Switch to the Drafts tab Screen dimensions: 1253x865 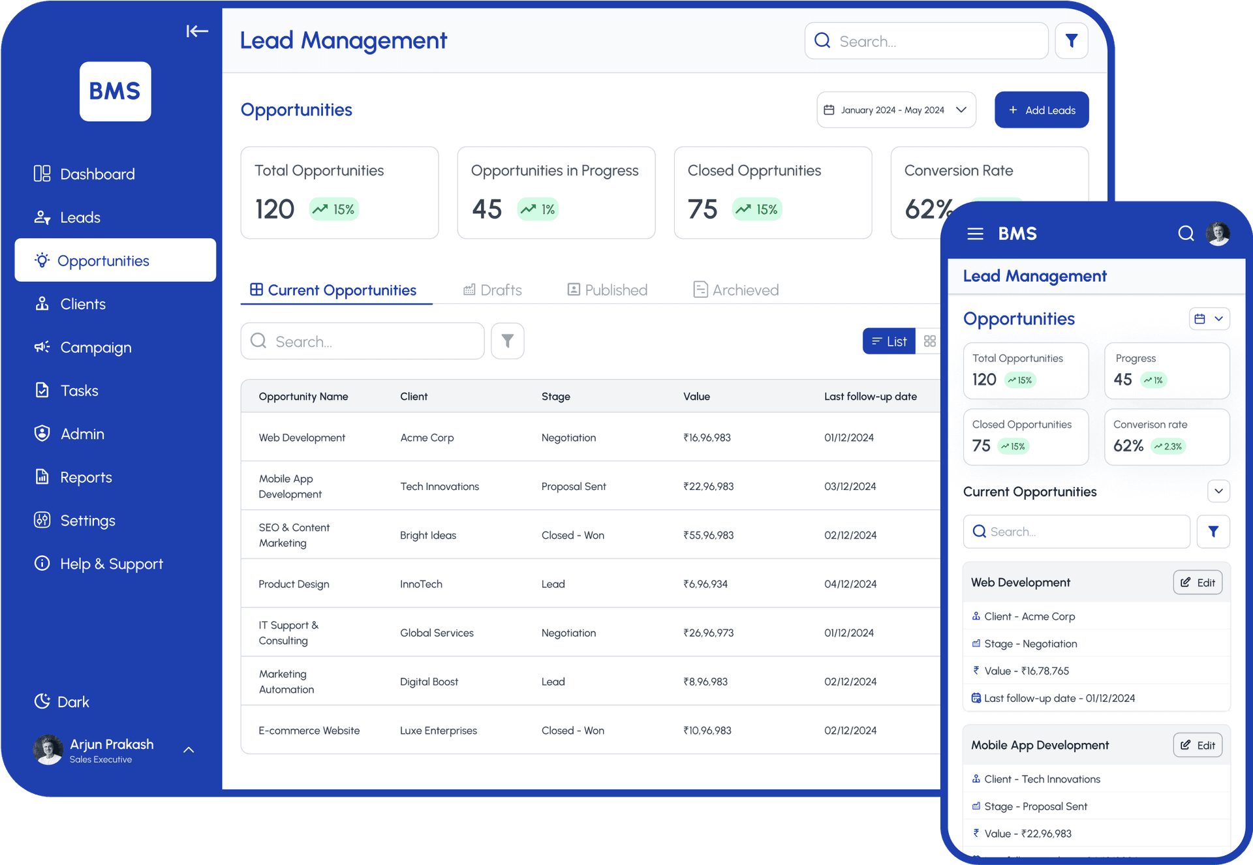(493, 290)
